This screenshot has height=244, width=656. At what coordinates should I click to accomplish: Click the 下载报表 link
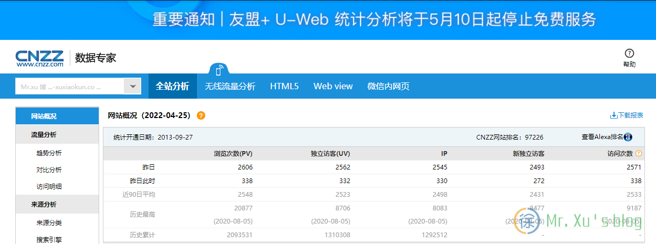pyautogui.click(x=630, y=115)
